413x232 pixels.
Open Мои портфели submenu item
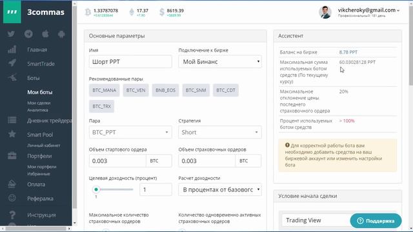coord(41,167)
